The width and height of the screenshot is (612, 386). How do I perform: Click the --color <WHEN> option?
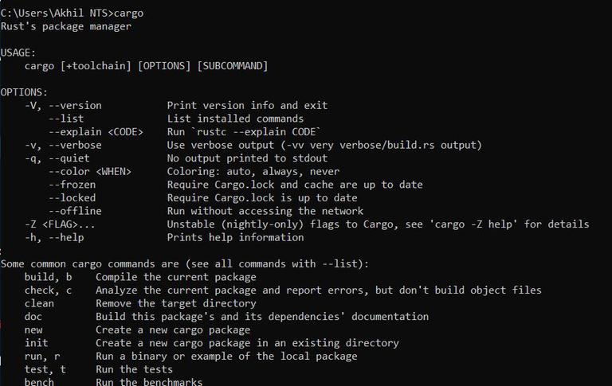89,171
